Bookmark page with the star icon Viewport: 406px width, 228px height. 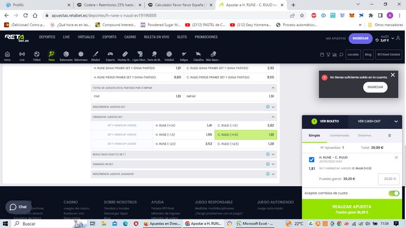pyautogui.click(x=302, y=15)
